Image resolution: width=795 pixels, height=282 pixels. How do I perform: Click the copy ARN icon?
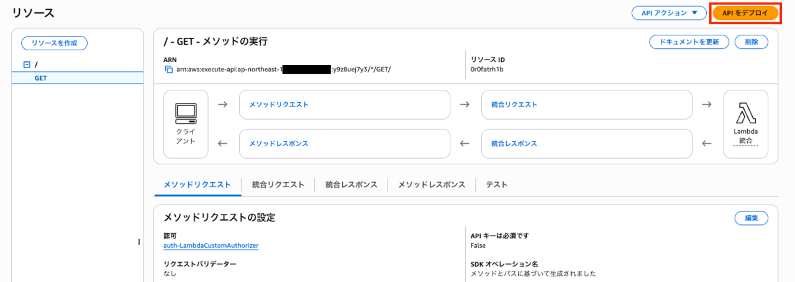coord(168,69)
